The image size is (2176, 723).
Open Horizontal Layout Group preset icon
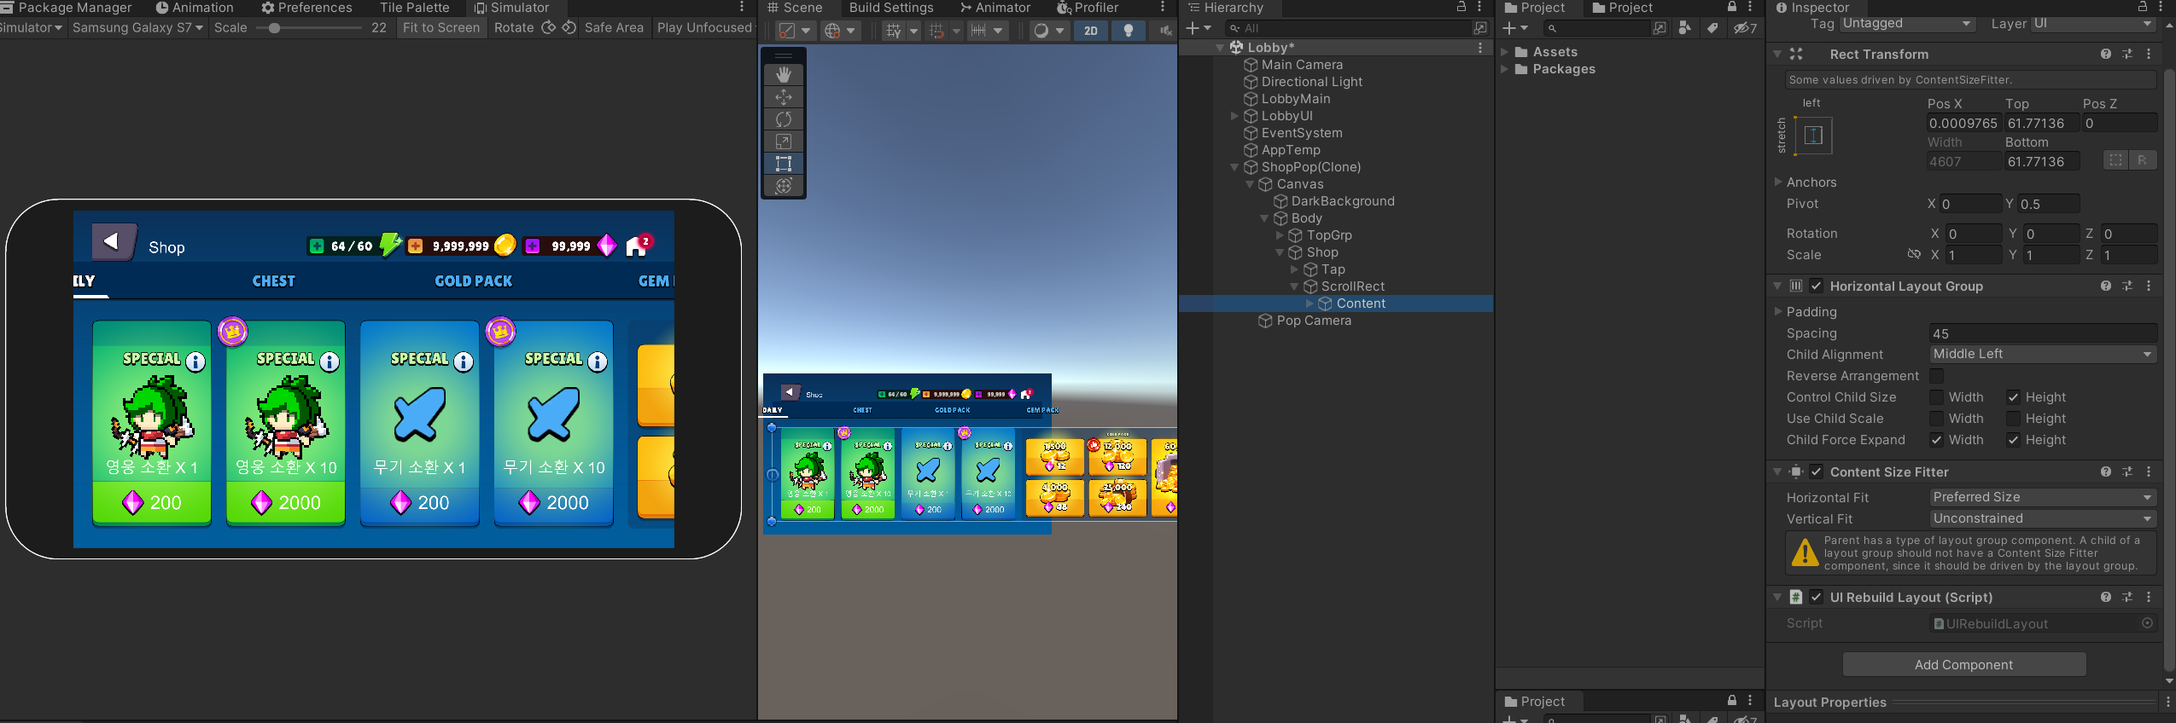2127,286
